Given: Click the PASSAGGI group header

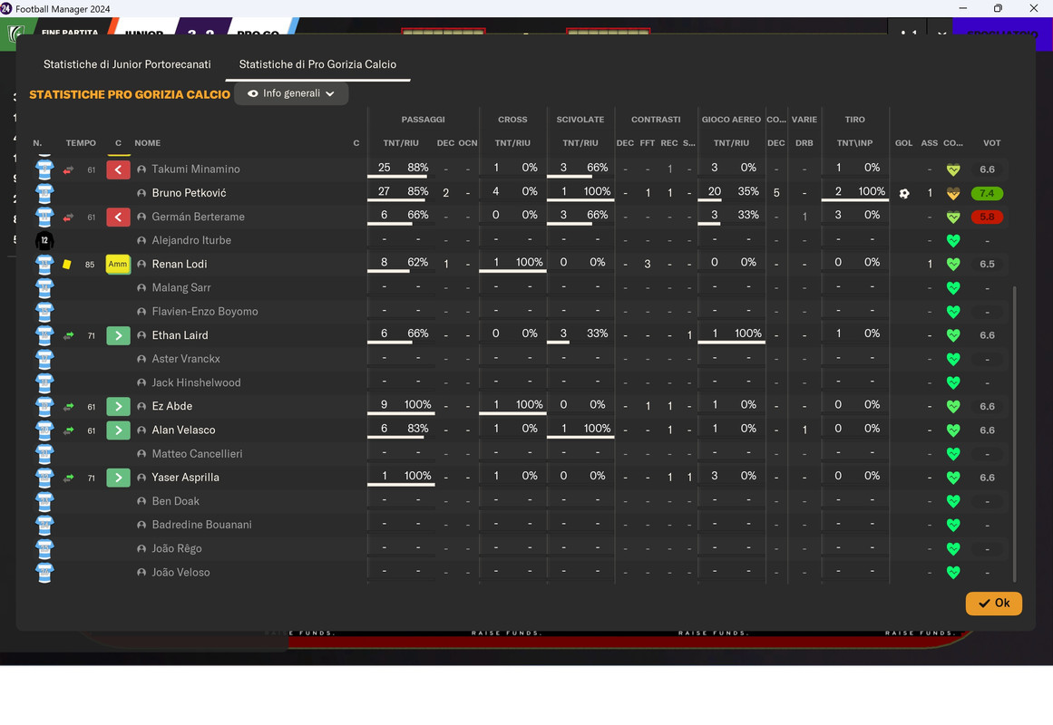Looking at the screenshot, I should click(423, 120).
